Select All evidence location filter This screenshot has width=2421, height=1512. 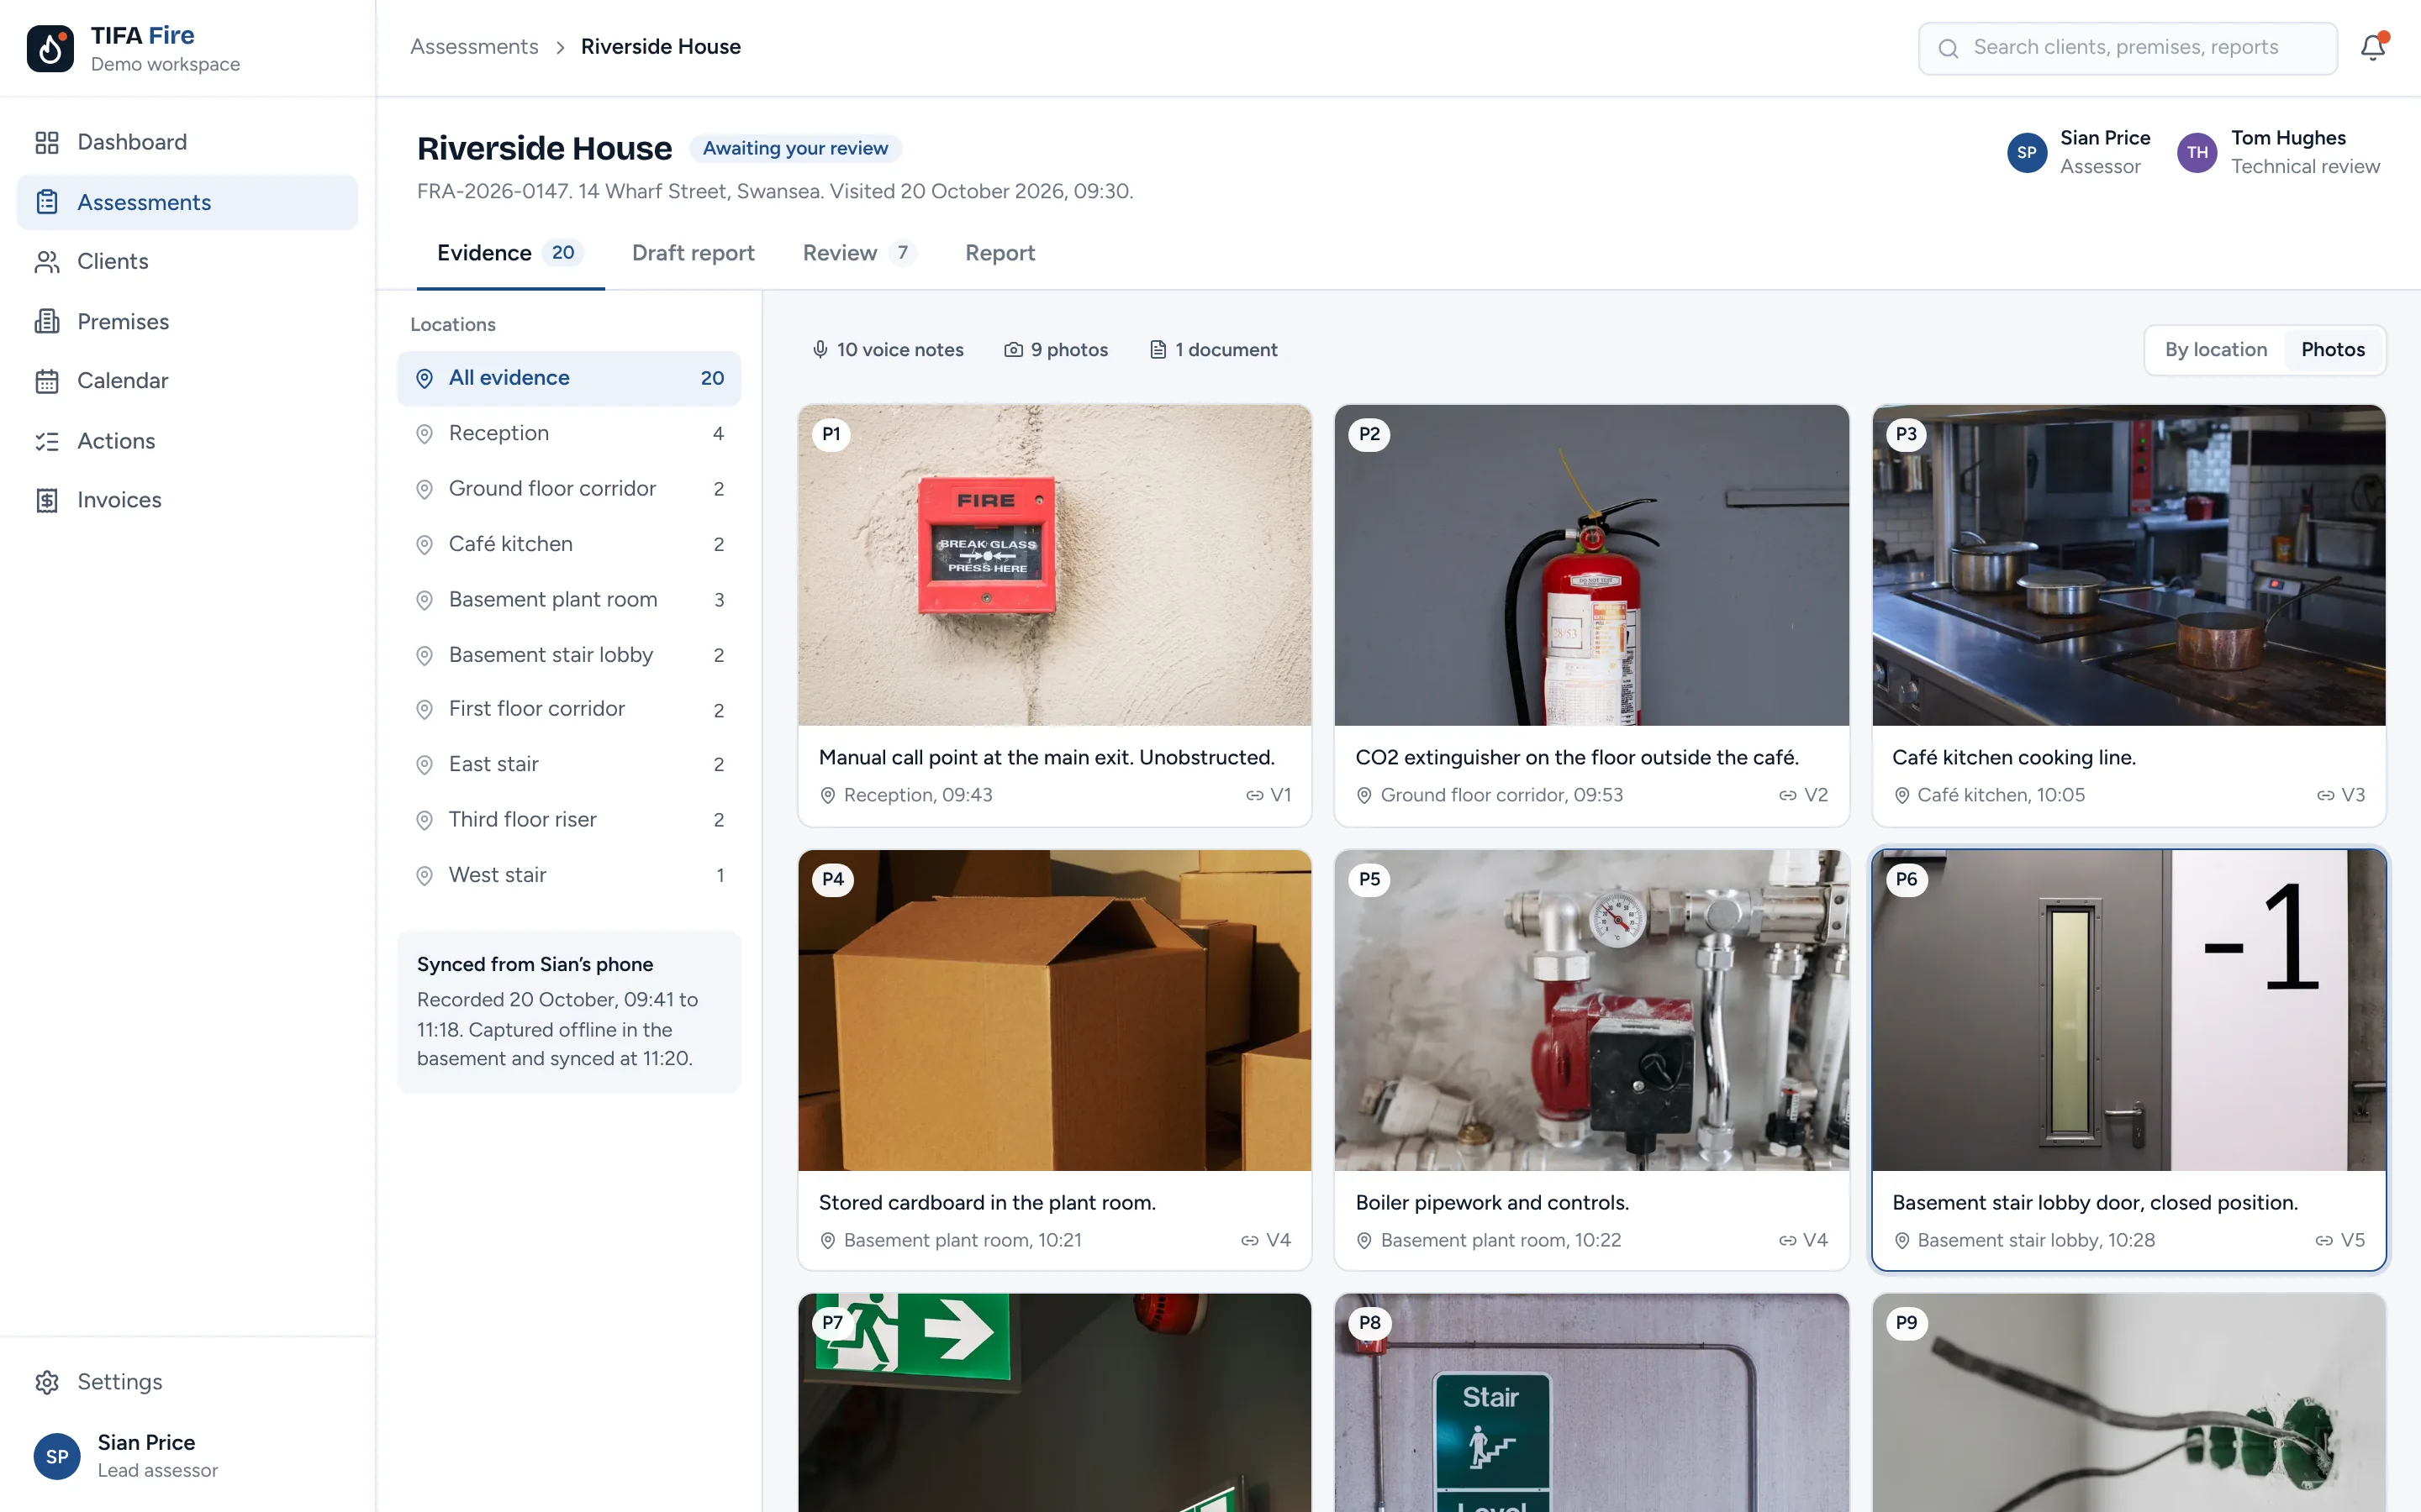coord(569,378)
